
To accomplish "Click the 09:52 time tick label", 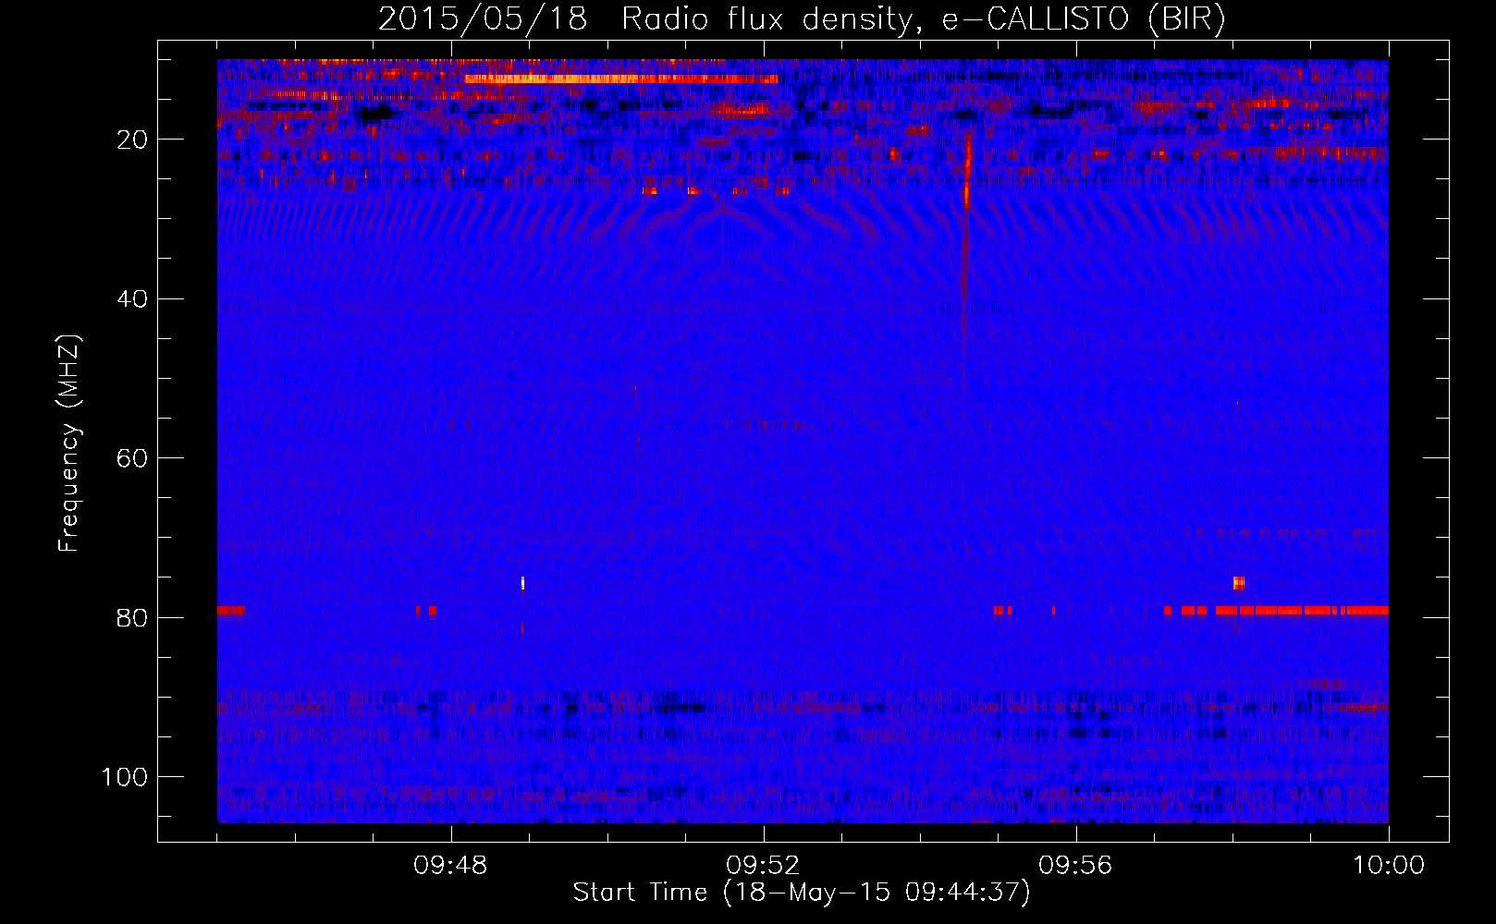I will [764, 866].
